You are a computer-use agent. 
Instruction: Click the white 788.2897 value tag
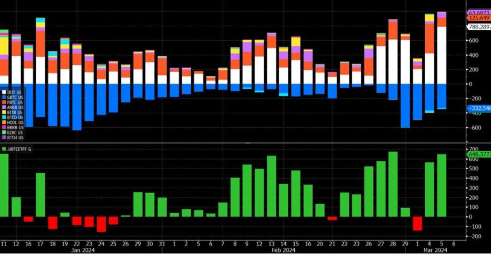pyautogui.click(x=479, y=27)
